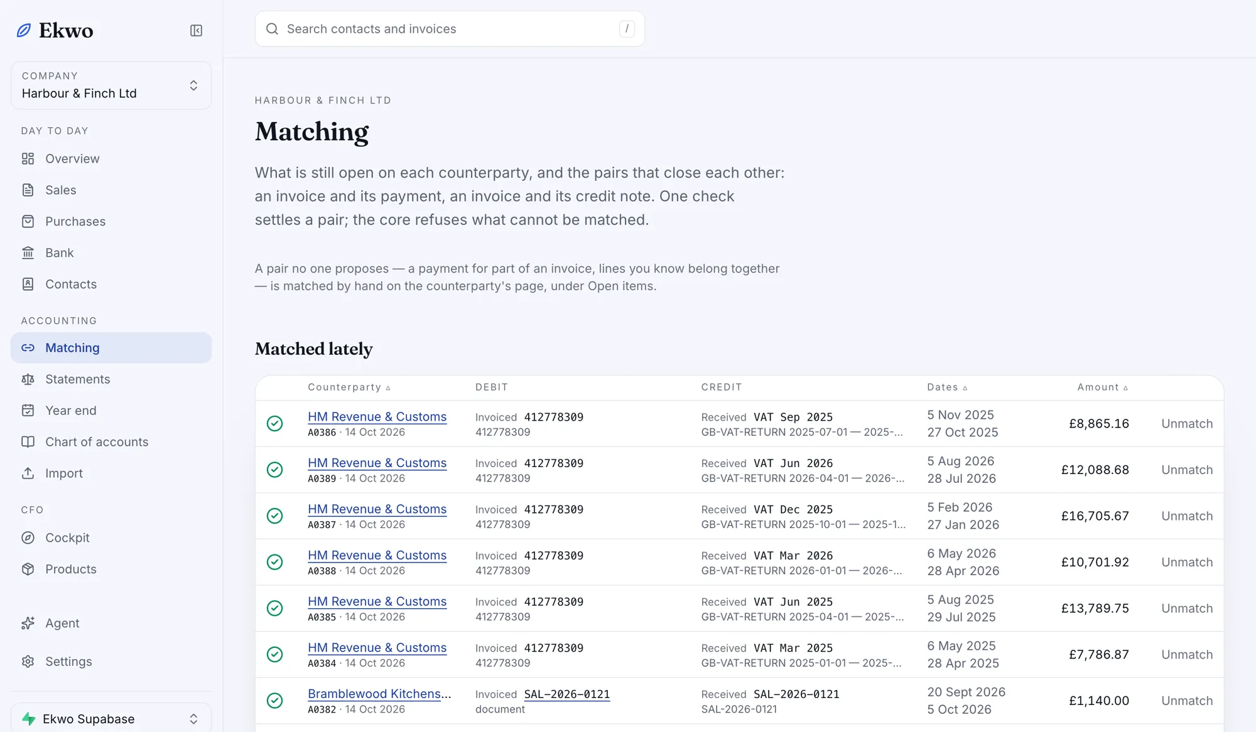Click the Ekwo leaf logo icon
Screen dimensions: 1256x732
24,30
